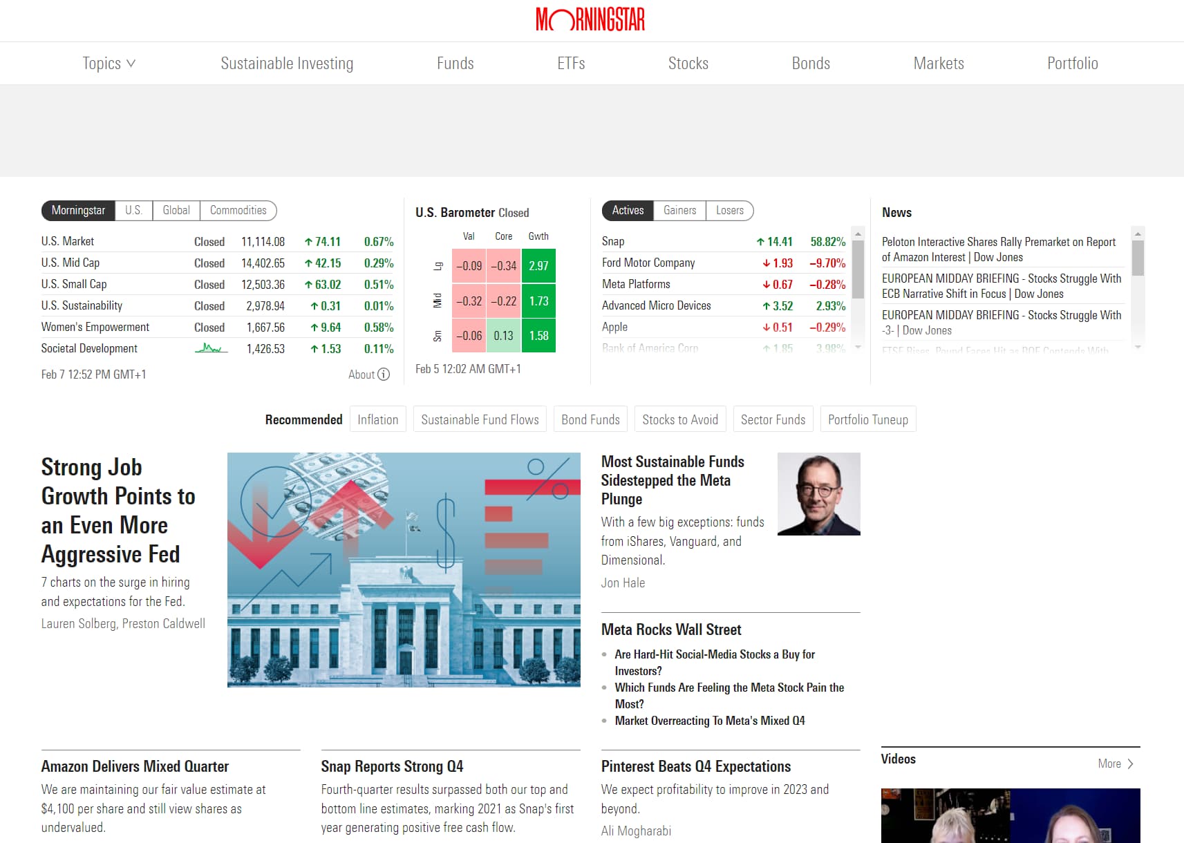Open Market Overreacting To Meta's Mixed Q4
This screenshot has width=1184, height=843.
coord(710,721)
